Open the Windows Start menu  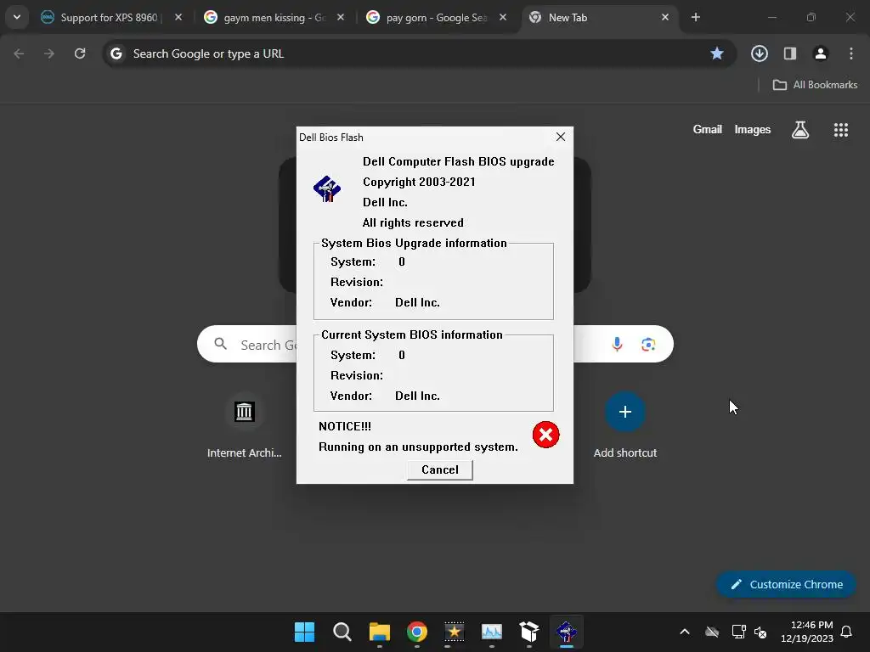pyautogui.click(x=304, y=632)
